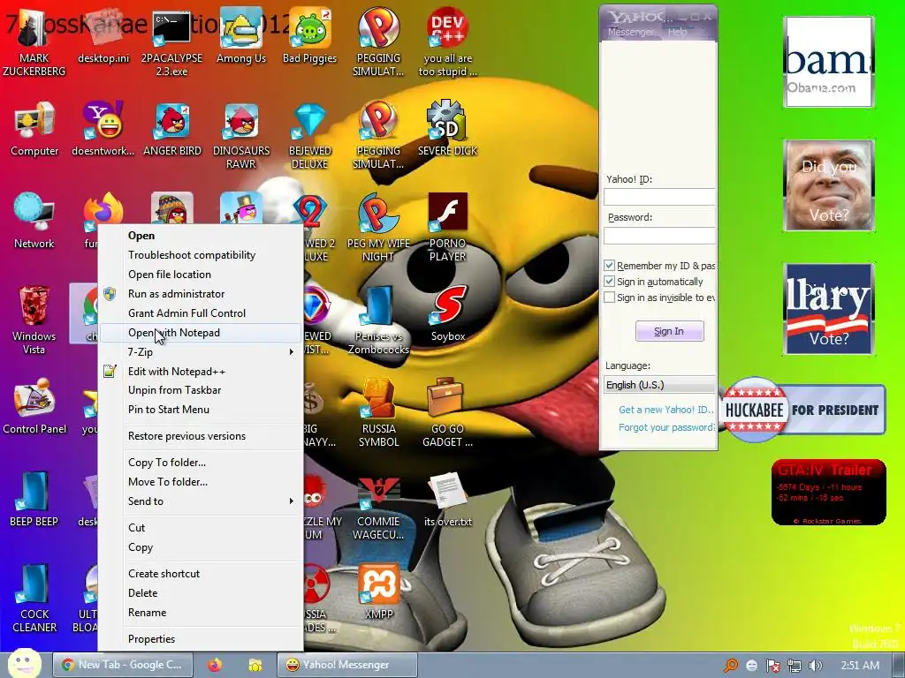The width and height of the screenshot is (905, 678).
Task: Select the RUSSIA SYMBOL icon
Action: pyautogui.click(x=378, y=413)
